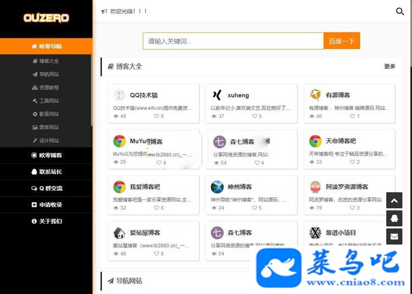Click QQ技术猿 site logo
Viewport: 412px width, 294px height.
pyautogui.click(x=119, y=95)
